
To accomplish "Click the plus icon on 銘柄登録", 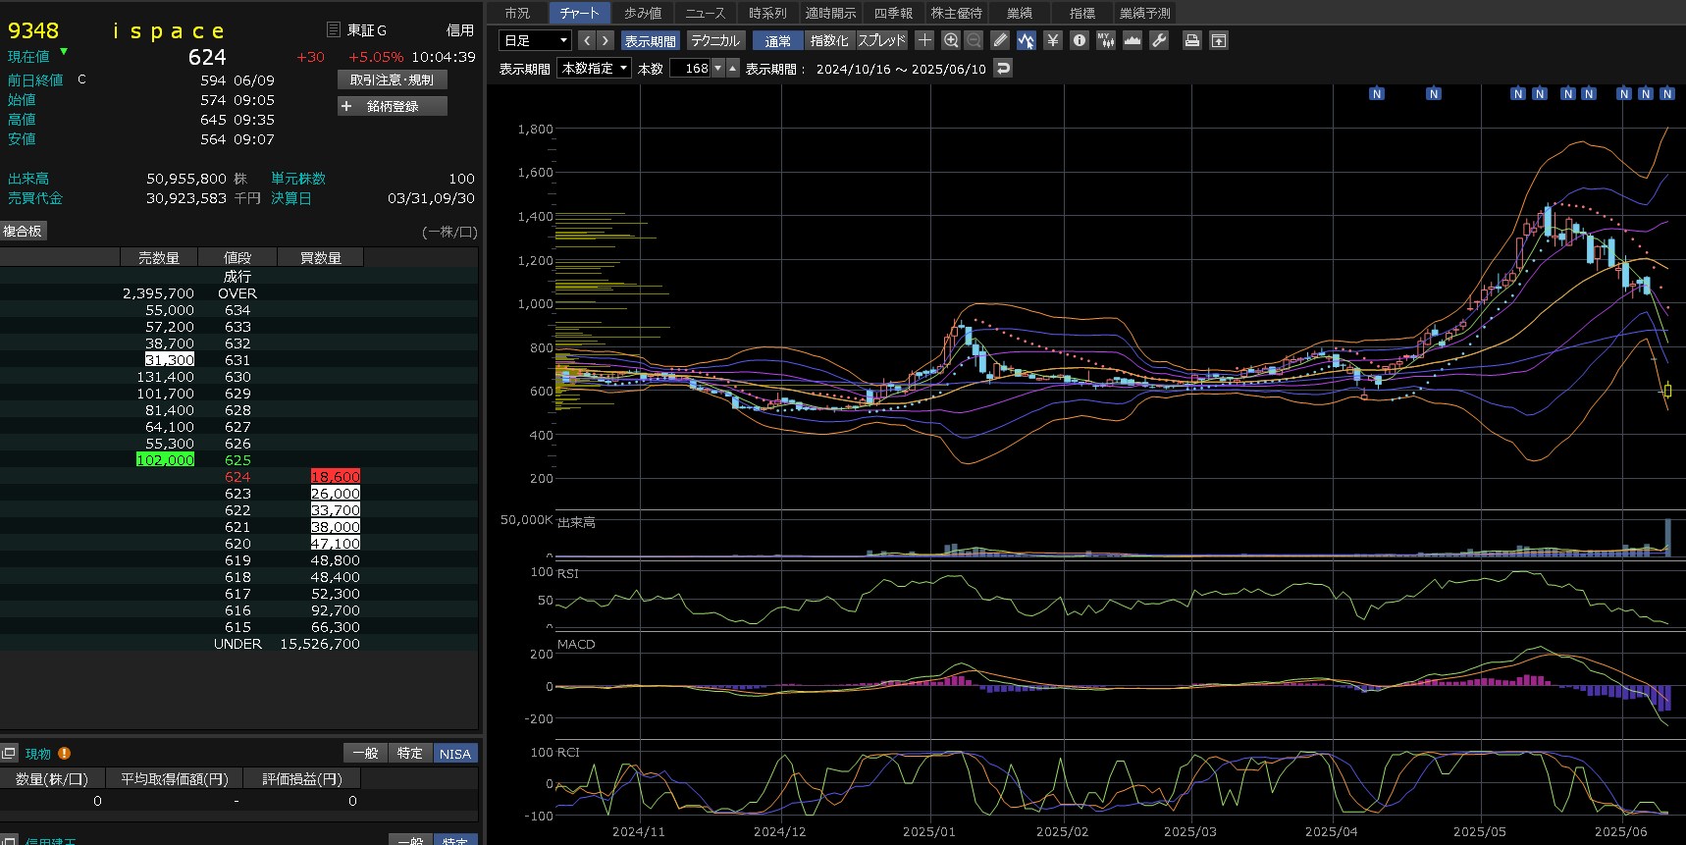I will click(346, 106).
